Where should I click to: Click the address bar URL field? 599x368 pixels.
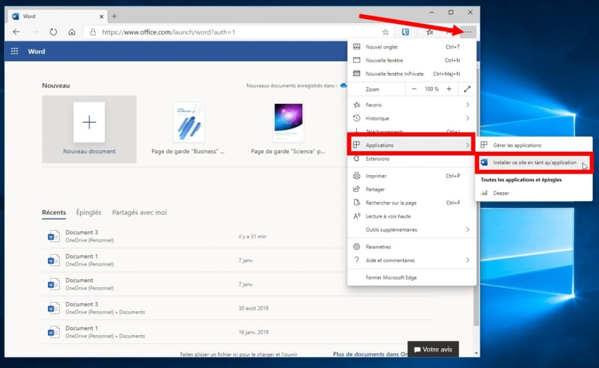click(x=234, y=32)
